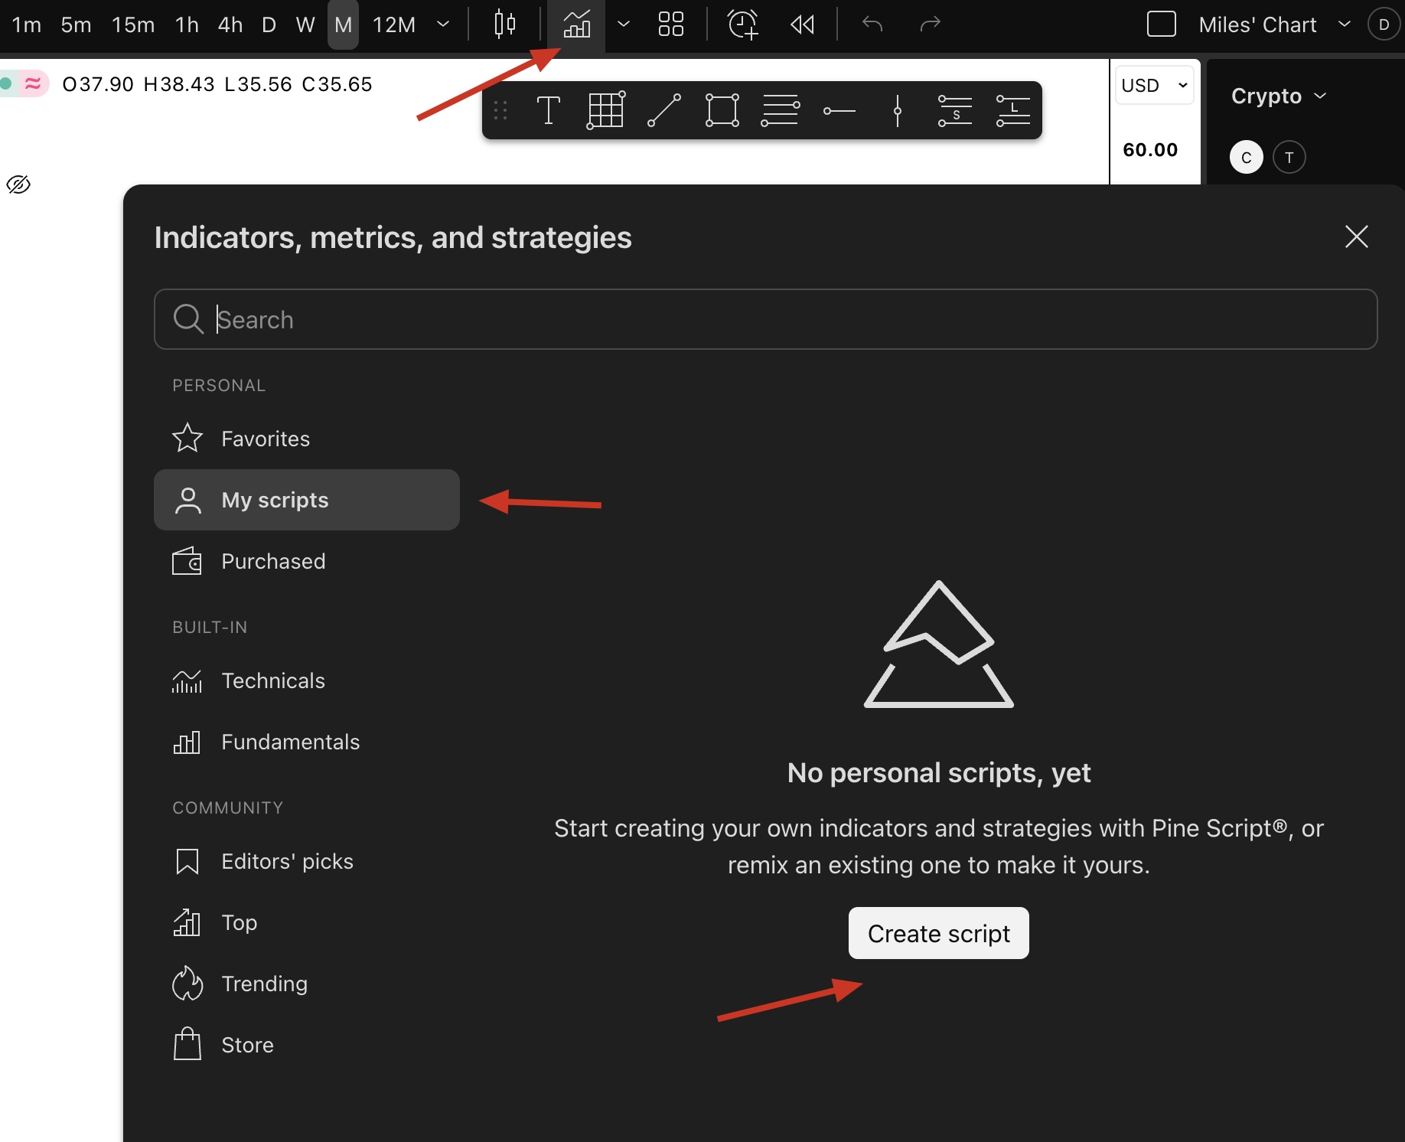Select the Trend line tool
The width and height of the screenshot is (1405, 1142).
663,110
